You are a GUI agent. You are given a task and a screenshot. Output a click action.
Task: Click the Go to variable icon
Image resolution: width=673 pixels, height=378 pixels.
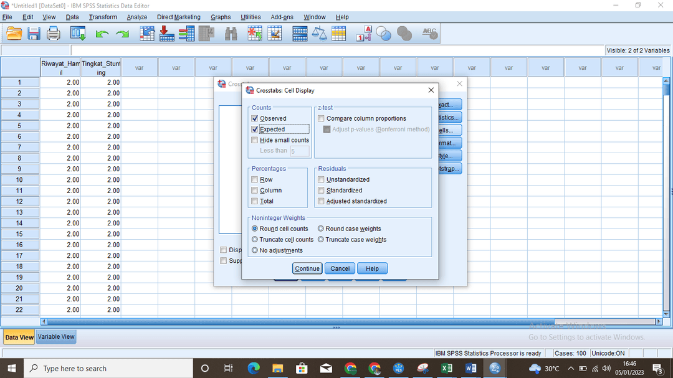tap(166, 34)
